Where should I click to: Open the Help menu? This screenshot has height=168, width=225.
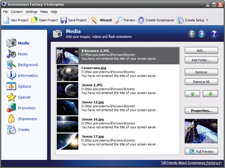(54, 12)
